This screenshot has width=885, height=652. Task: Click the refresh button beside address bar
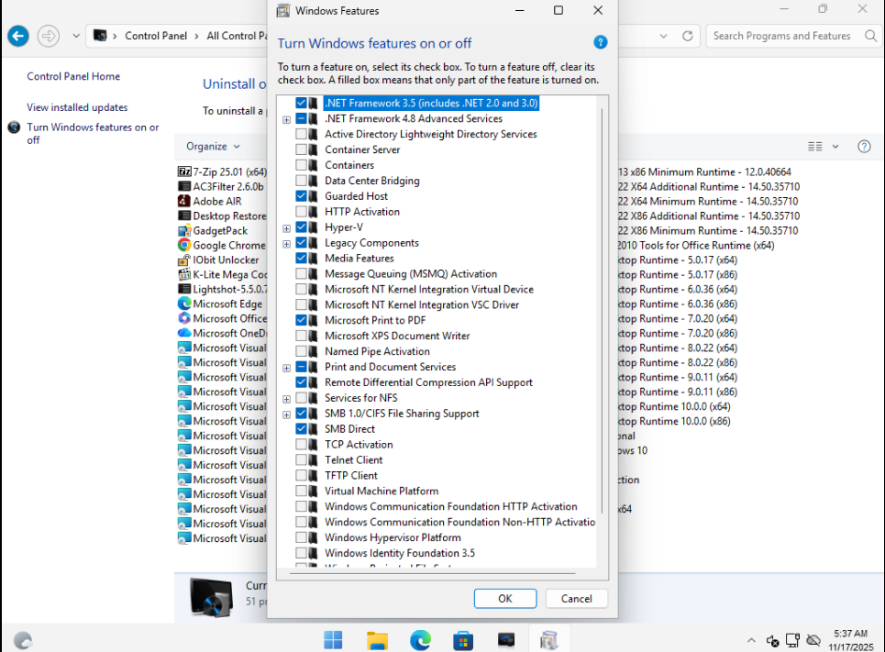pyautogui.click(x=688, y=36)
